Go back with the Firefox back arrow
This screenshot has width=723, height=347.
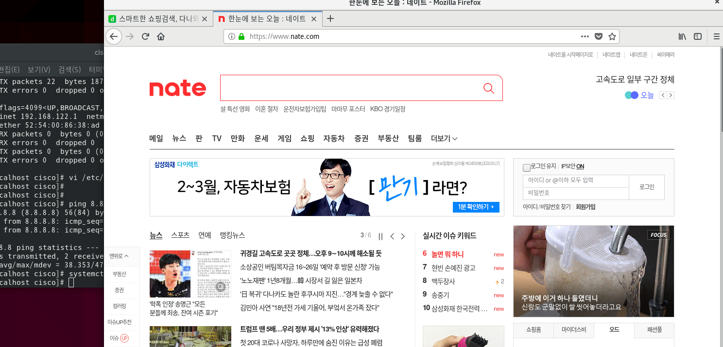click(114, 36)
